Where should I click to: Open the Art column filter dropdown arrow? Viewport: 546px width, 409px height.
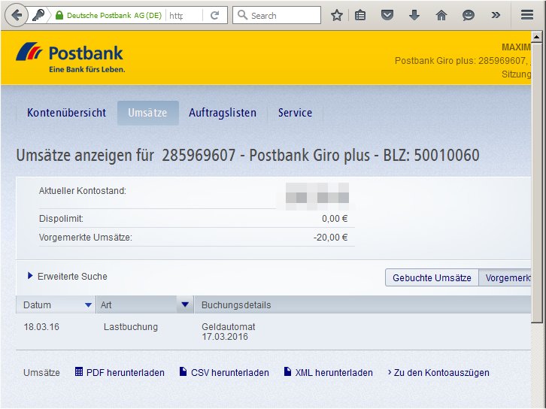click(x=185, y=304)
